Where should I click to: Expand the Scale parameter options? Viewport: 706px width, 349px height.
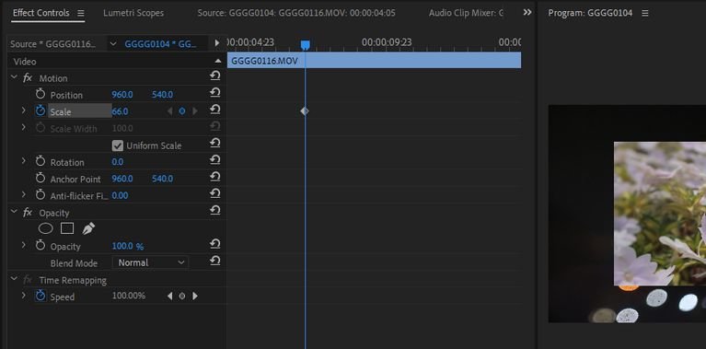pyautogui.click(x=23, y=111)
